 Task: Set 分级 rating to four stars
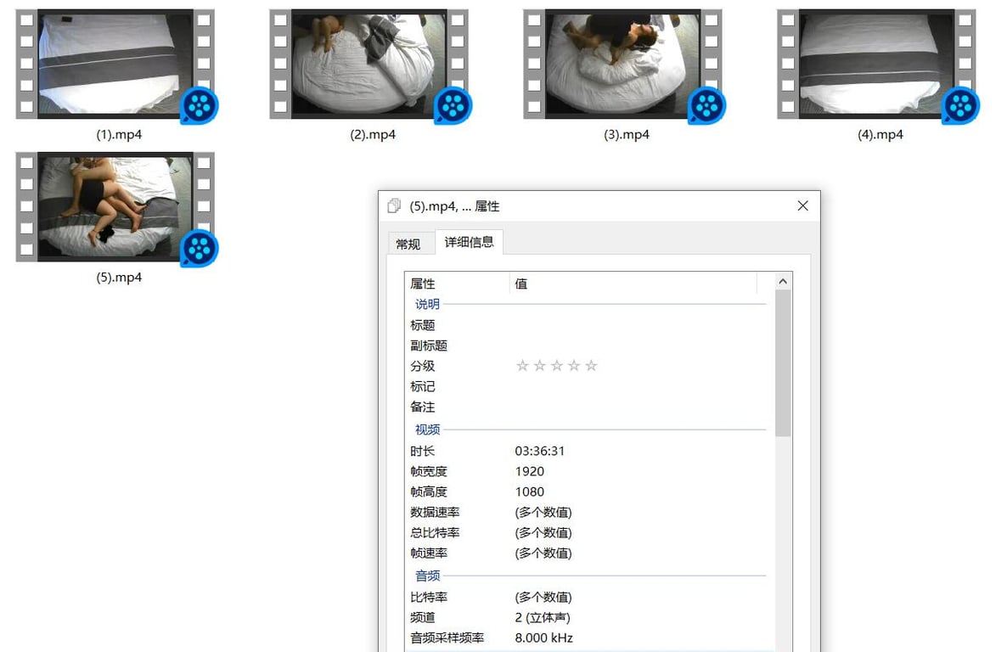[x=574, y=366]
